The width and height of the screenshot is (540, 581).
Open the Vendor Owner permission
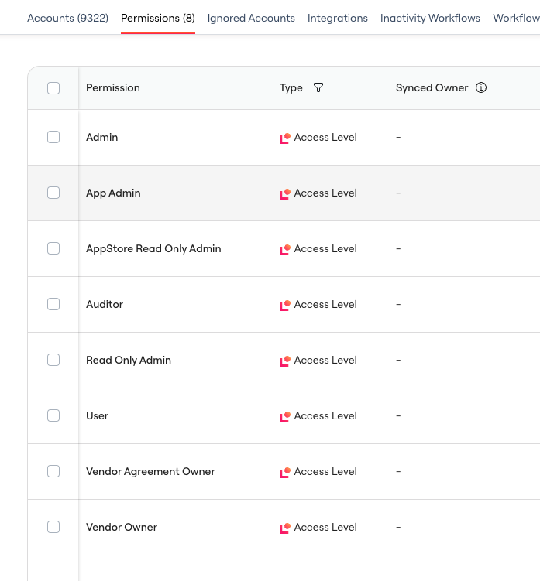[122, 527]
